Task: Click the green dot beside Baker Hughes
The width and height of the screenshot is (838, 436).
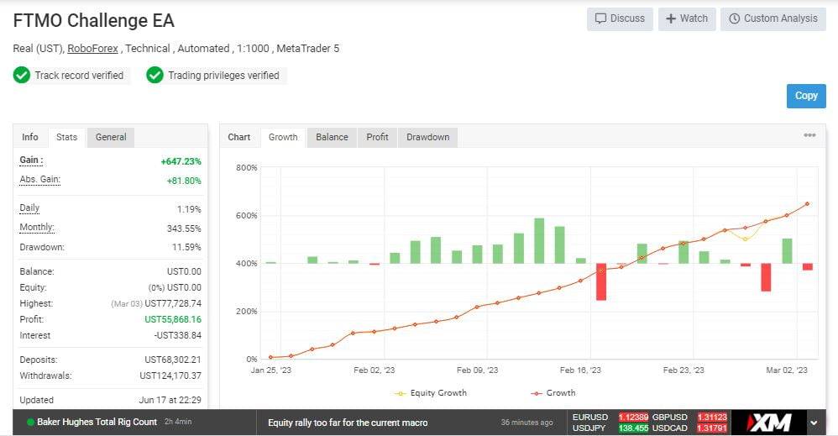Action: 30,423
